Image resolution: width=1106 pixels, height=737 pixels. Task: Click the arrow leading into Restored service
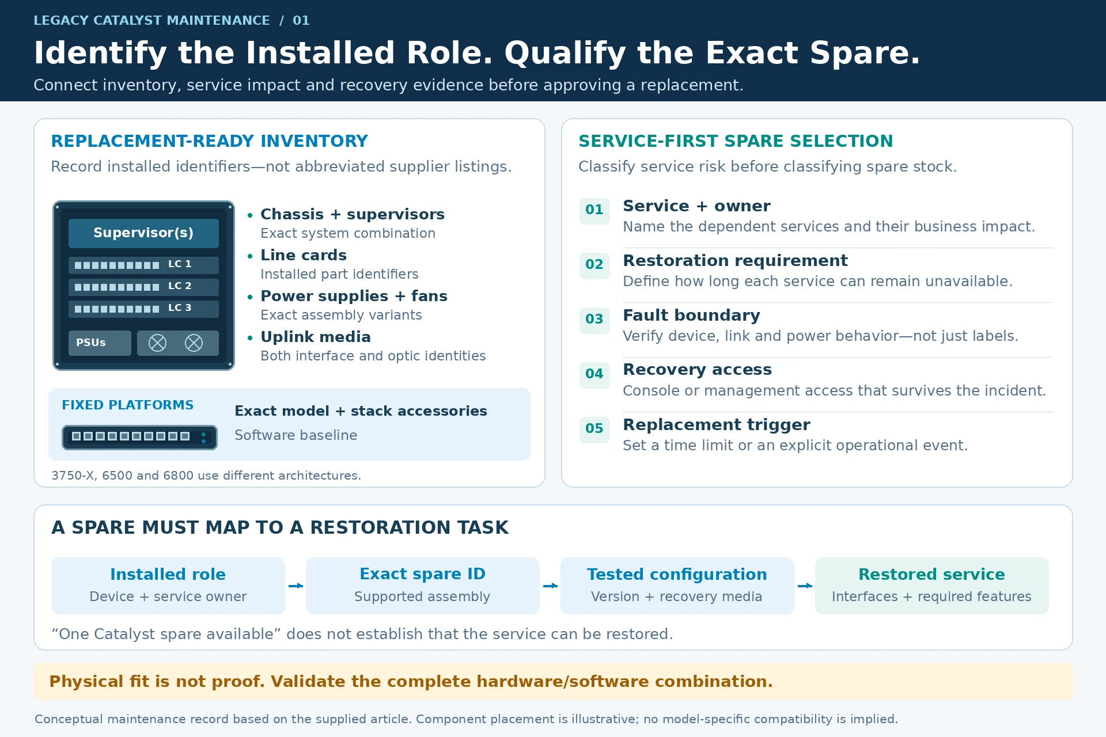pos(805,586)
